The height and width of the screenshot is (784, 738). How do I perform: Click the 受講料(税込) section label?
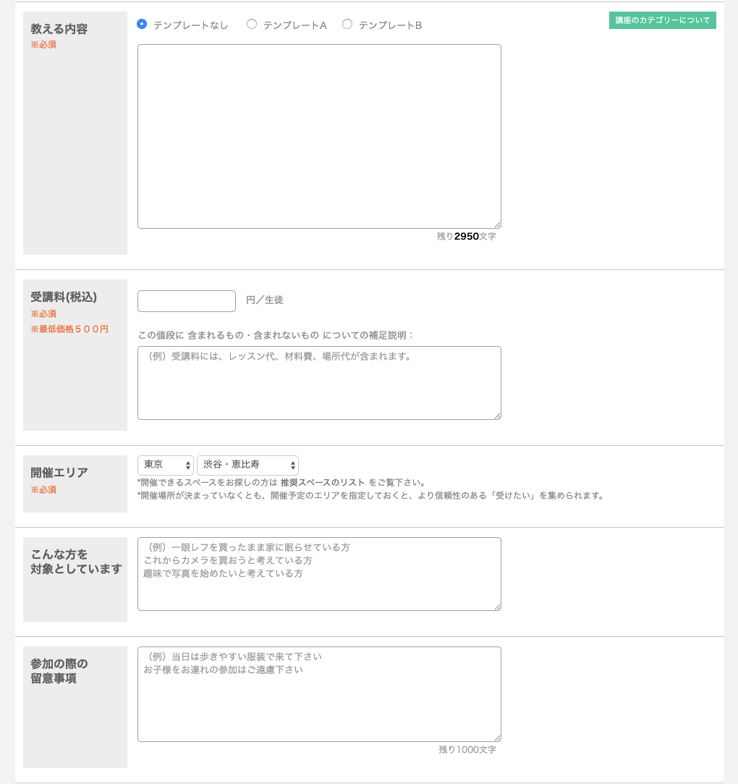[x=64, y=297]
